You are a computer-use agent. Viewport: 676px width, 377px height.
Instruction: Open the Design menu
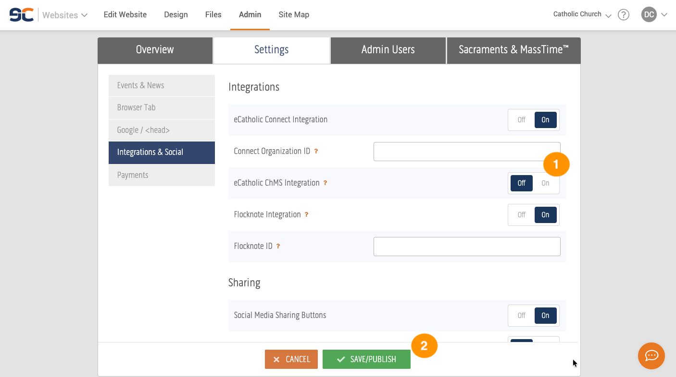tap(176, 14)
